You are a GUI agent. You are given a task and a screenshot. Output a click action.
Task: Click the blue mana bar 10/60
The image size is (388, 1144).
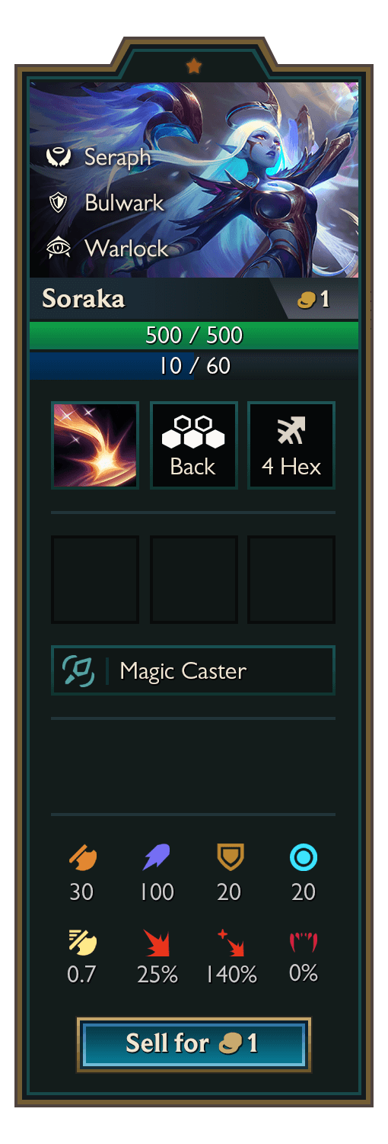194,365
